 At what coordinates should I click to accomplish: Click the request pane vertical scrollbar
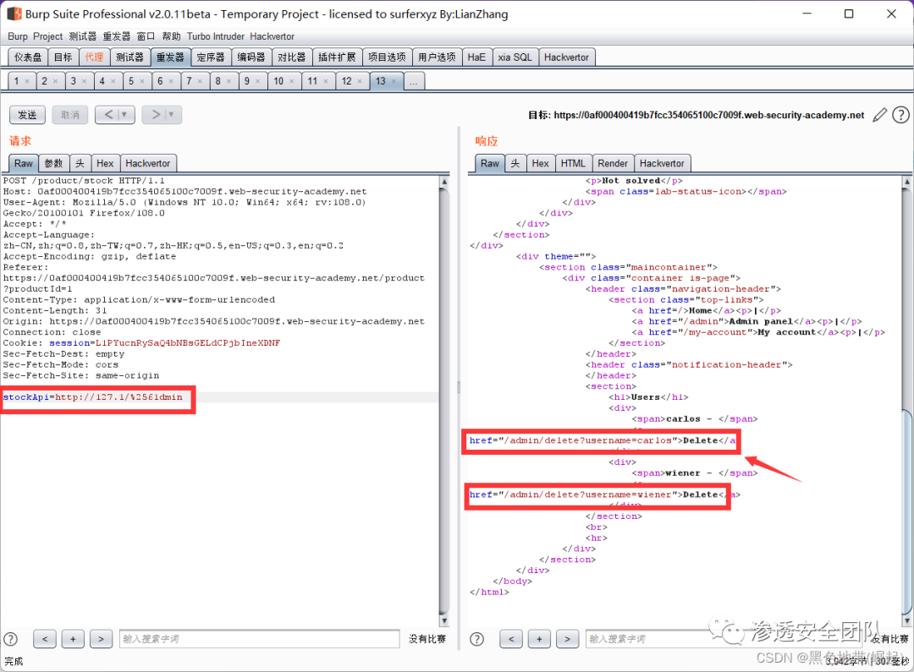tap(444, 402)
